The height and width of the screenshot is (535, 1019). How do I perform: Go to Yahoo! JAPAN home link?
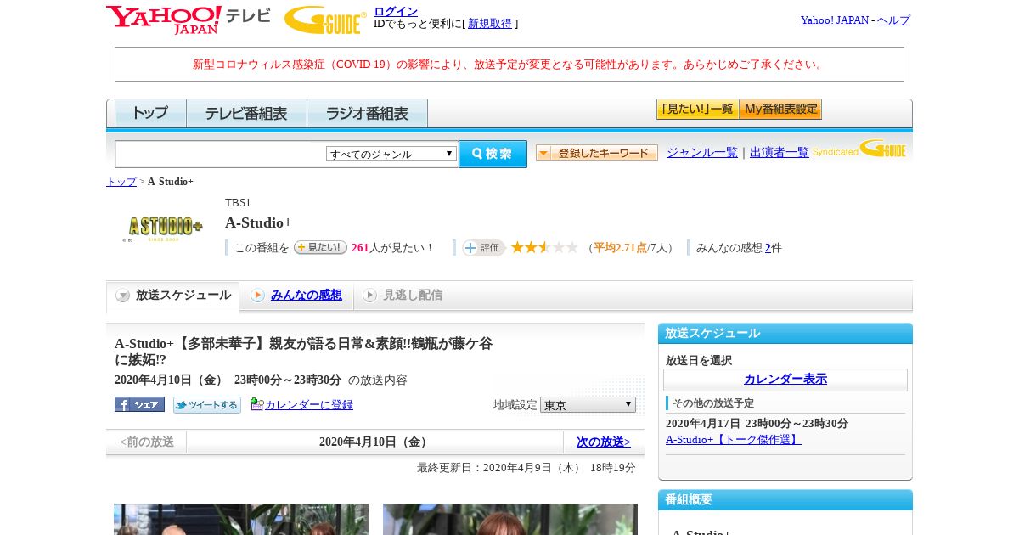coord(835,20)
